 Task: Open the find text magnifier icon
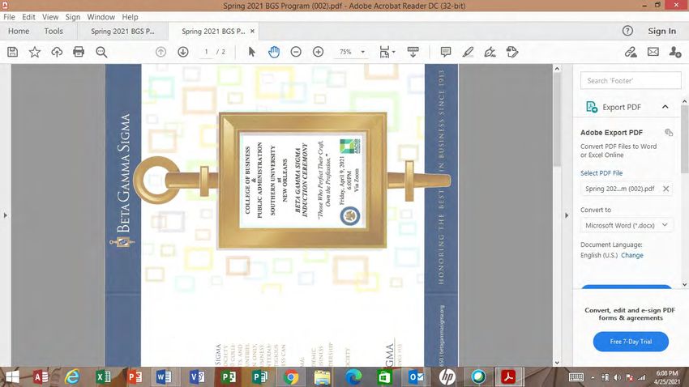101,52
